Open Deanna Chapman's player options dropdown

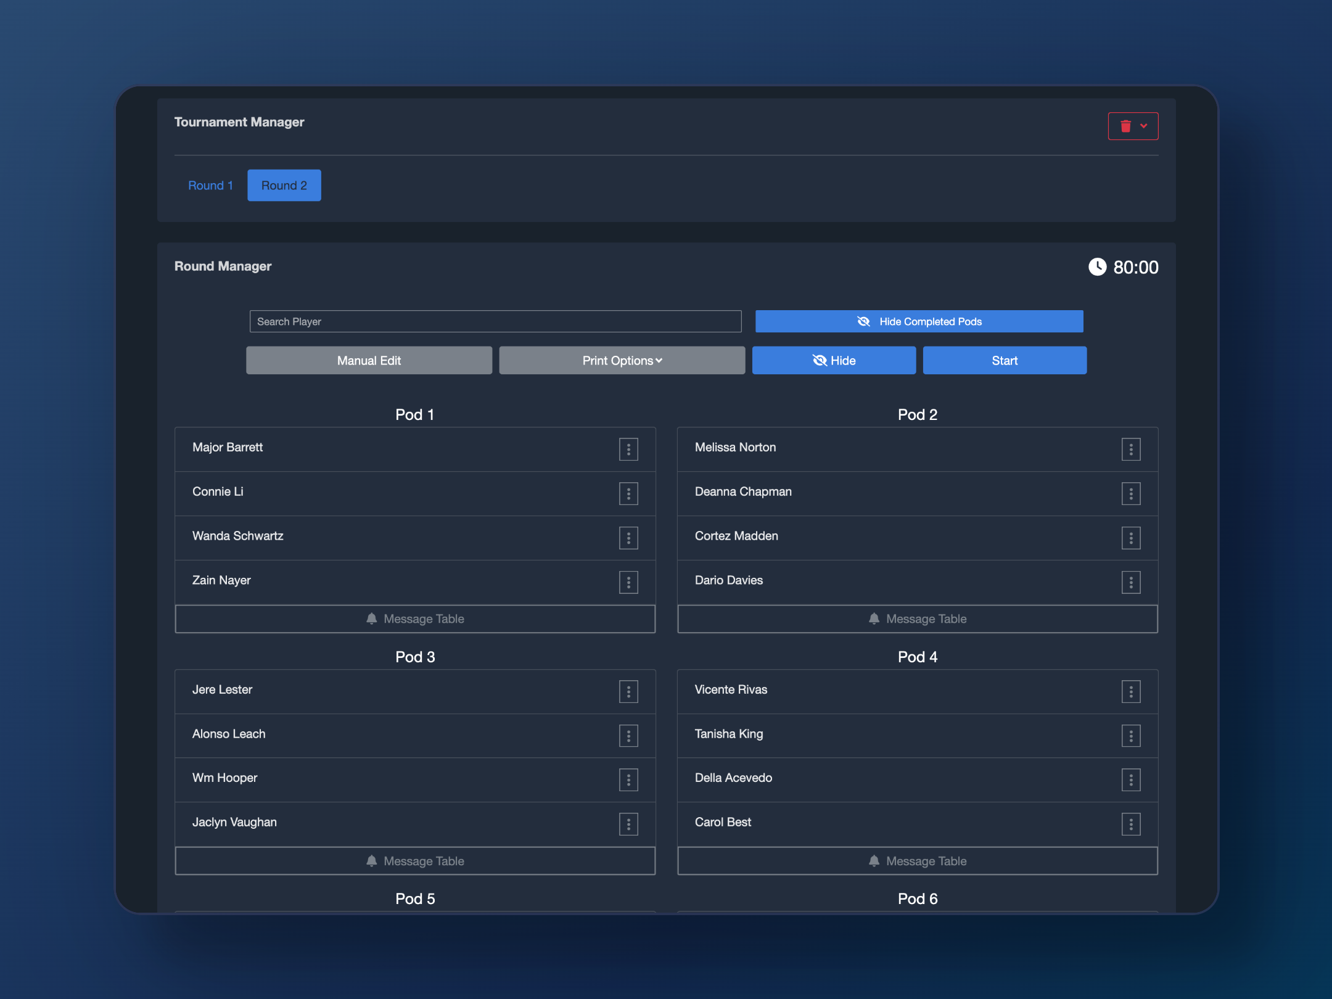pyautogui.click(x=1130, y=493)
